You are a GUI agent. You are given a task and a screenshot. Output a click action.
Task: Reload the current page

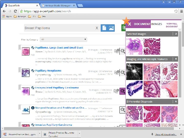pyautogui.click(x=15, y=11)
